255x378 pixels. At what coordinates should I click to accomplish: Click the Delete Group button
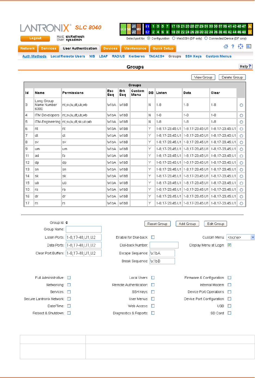coord(232,77)
